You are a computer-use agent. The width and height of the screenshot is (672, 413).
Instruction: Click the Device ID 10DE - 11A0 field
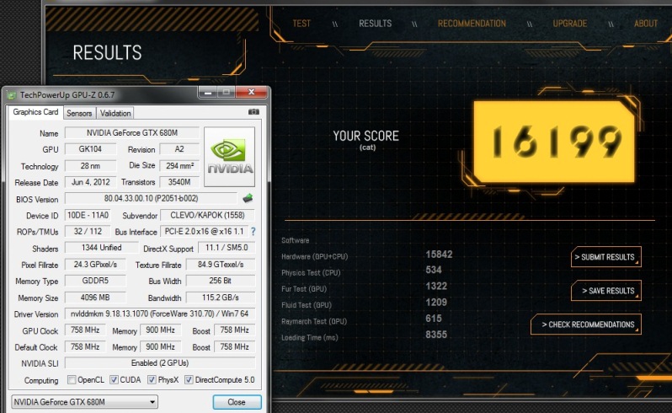click(x=88, y=215)
